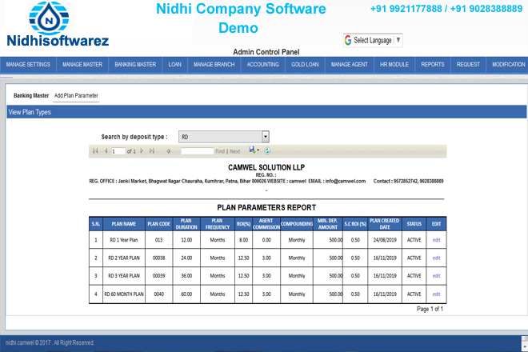Switch to Add Plan Parameter tab
The image size is (528, 352).
pos(77,96)
